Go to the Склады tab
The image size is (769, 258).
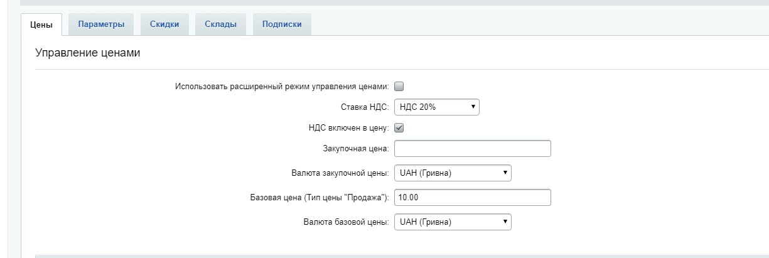(x=220, y=24)
